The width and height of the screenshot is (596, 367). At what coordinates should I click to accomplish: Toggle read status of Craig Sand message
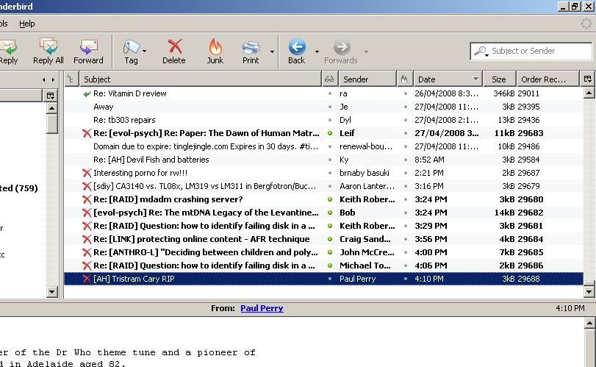coord(330,239)
